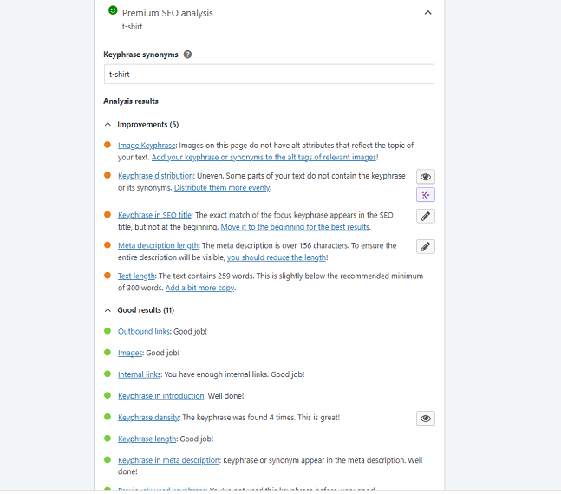
Task: Collapse the Good results (11) section
Action: [x=108, y=310]
